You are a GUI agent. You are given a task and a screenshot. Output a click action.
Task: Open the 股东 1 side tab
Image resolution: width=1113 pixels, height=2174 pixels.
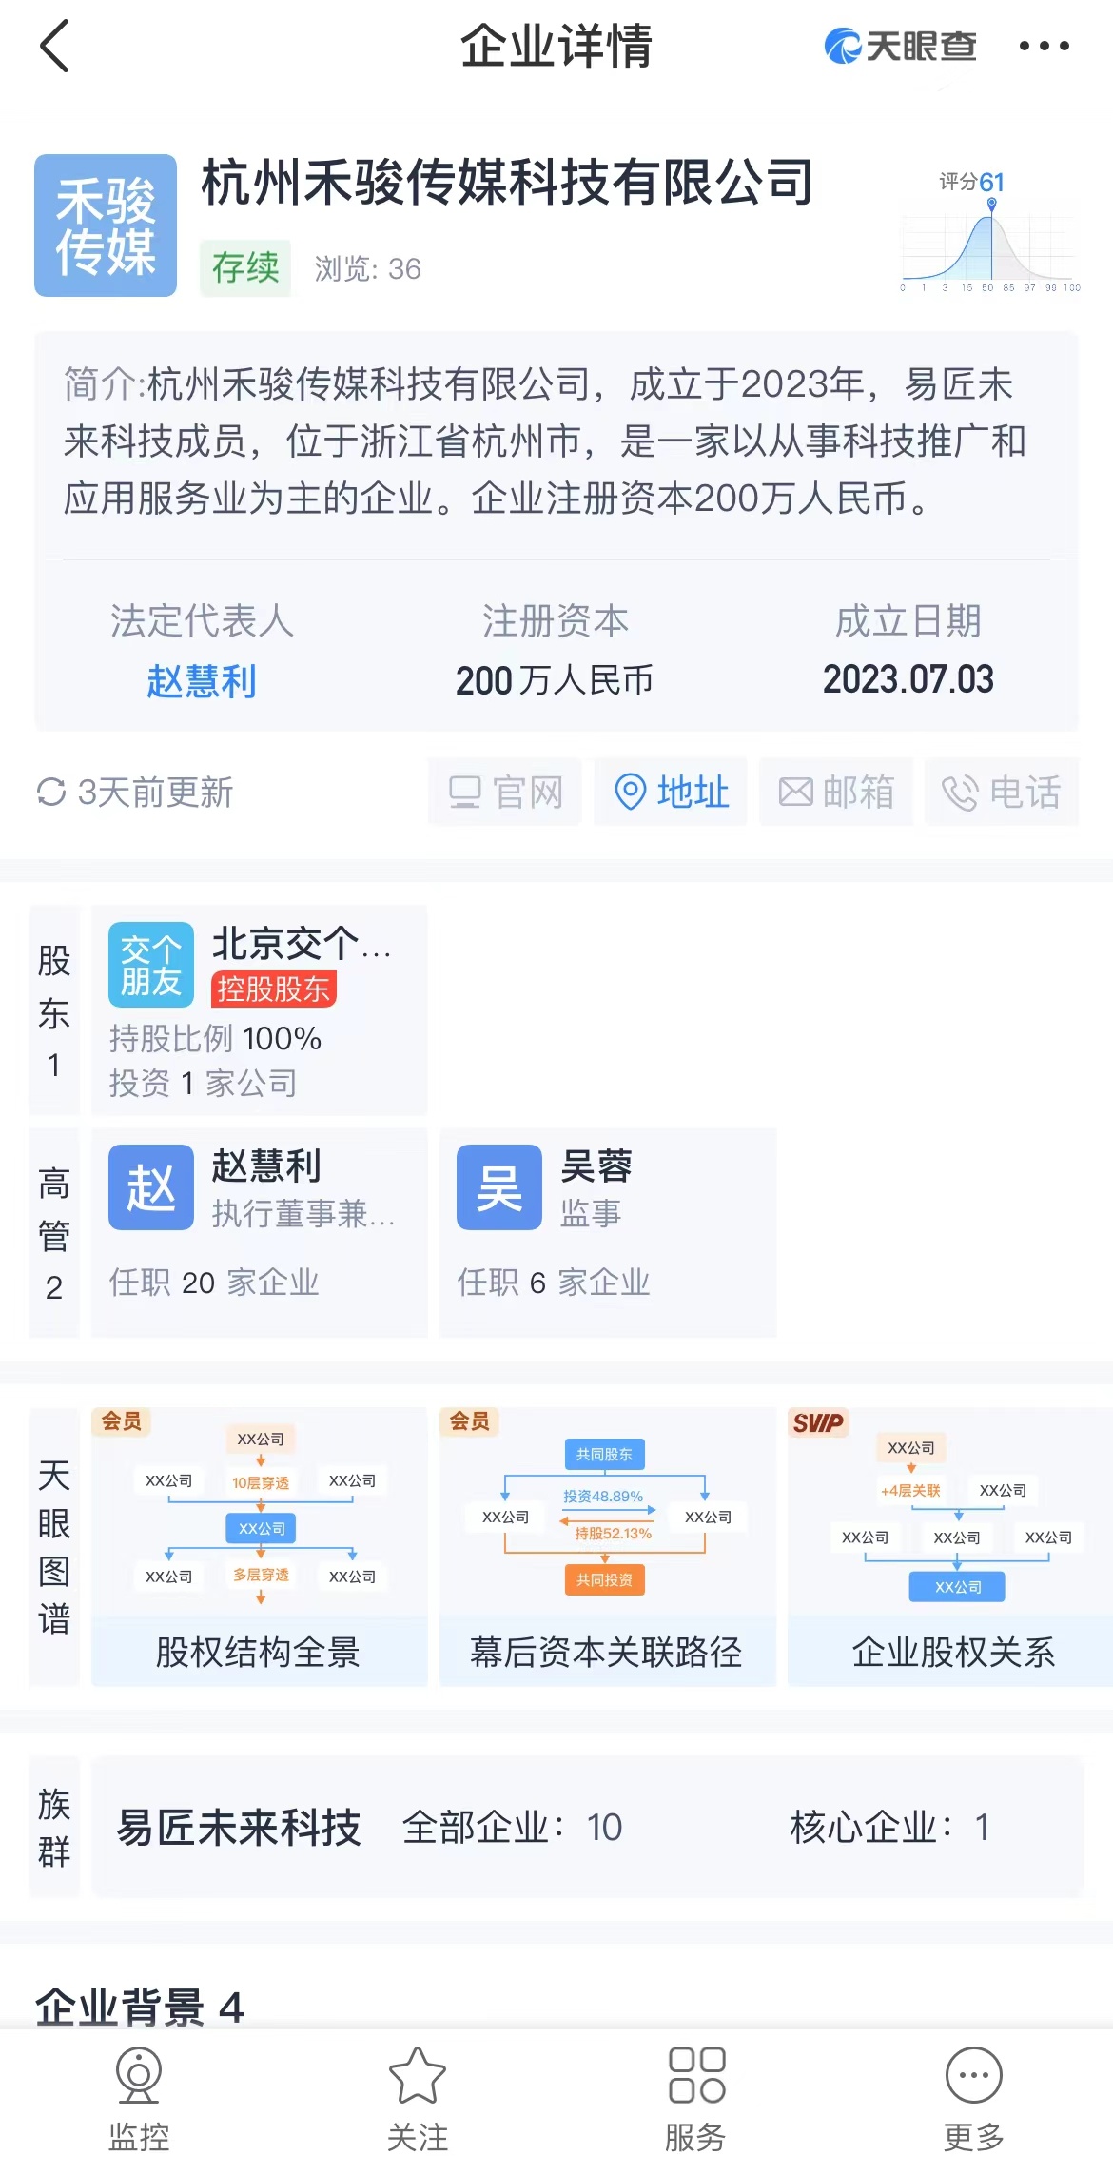[54, 1010]
